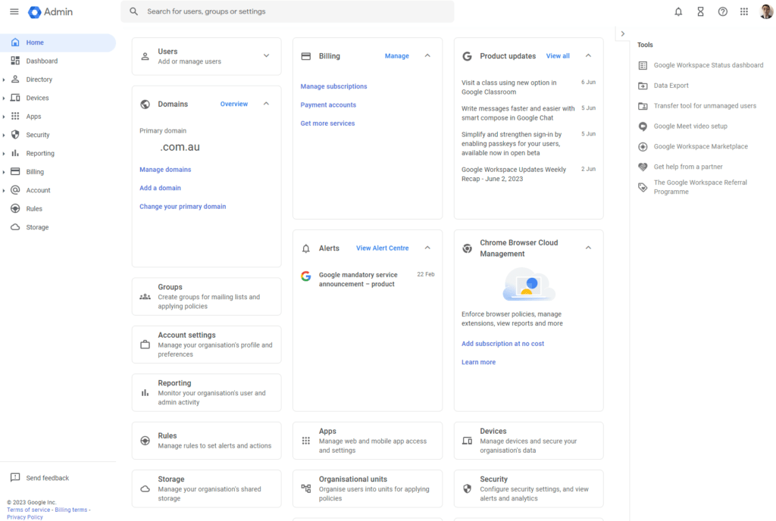Open the Rules card
This screenshot has width=776, height=521.
206,441
